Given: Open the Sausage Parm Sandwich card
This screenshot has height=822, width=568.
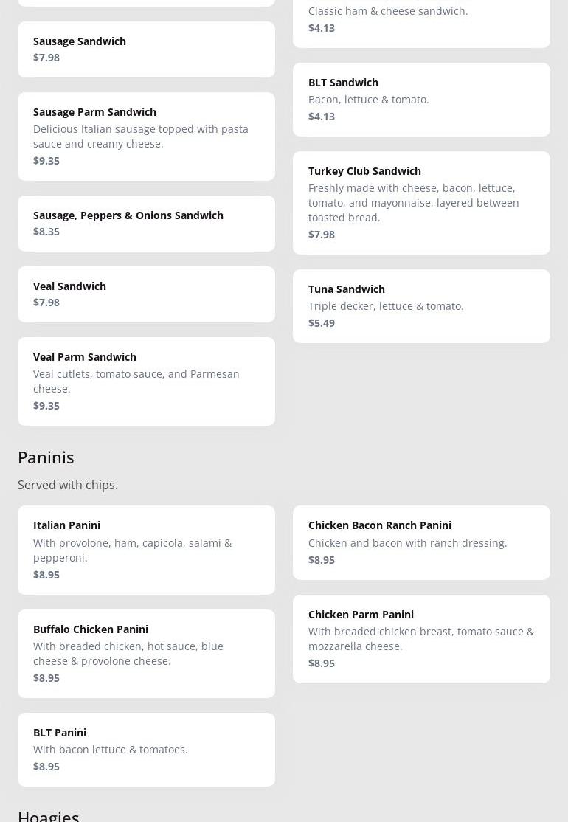Looking at the screenshot, I should pyautogui.click(x=146, y=136).
